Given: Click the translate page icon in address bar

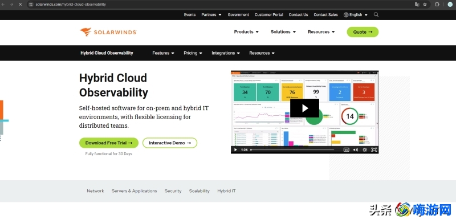Looking at the screenshot, I should 417,5.
